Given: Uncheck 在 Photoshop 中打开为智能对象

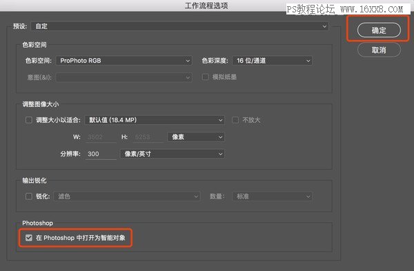Looking at the screenshot, I should tap(29, 238).
